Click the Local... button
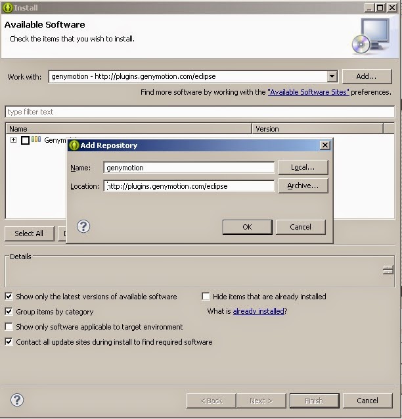The image size is (402, 419). pyautogui.click(x=303, y=167)
